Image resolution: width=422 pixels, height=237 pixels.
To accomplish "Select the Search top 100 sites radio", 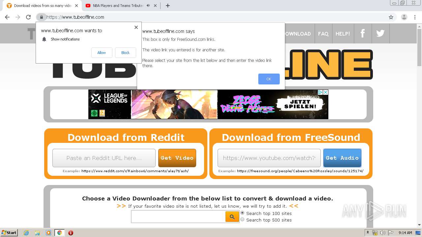I will [x=242, y=213].
